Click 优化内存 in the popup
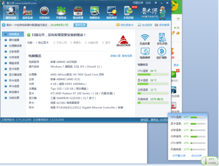219x166 pixels. (196, 156)
